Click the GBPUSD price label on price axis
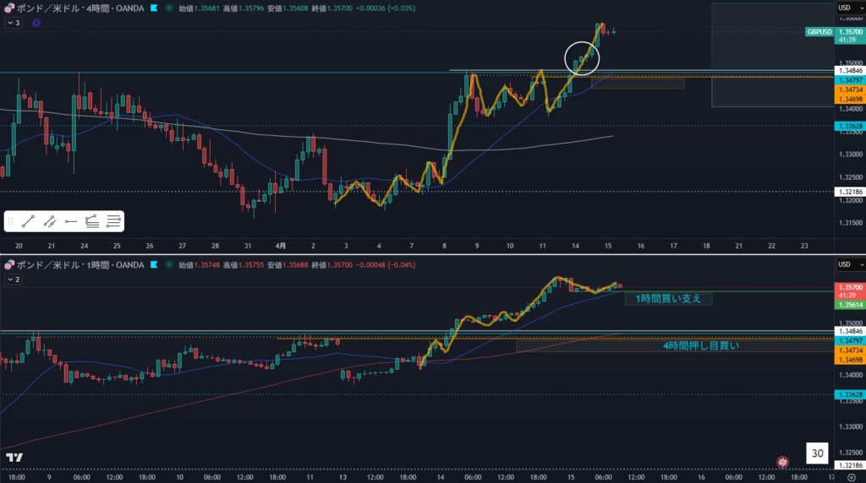 coord(819,31)
